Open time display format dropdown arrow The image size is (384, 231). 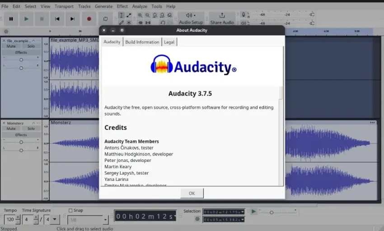[x=175, y=216]
